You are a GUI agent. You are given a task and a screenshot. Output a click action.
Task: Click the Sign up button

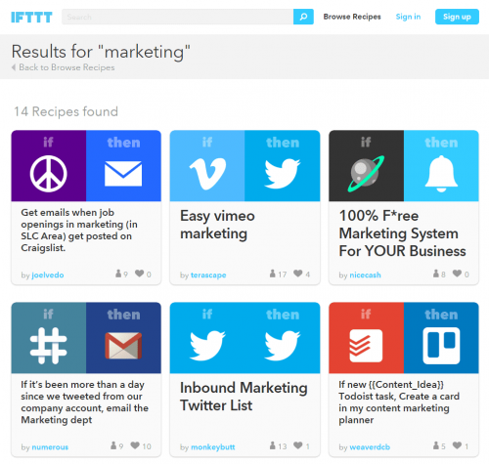(x=457, y=17)
